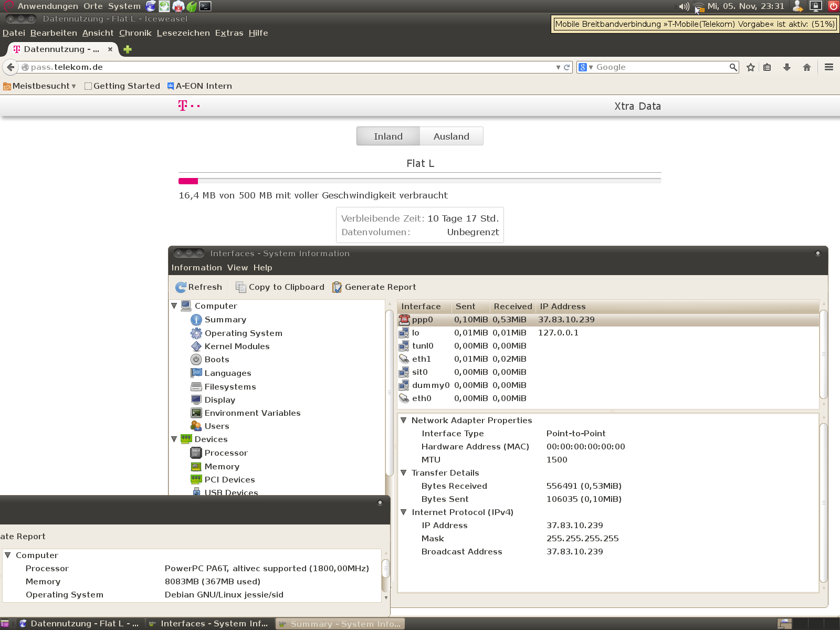Click Copy to Clipboard icon
Image resolution: width=840 pixels, height=630 pixels.
241,287
